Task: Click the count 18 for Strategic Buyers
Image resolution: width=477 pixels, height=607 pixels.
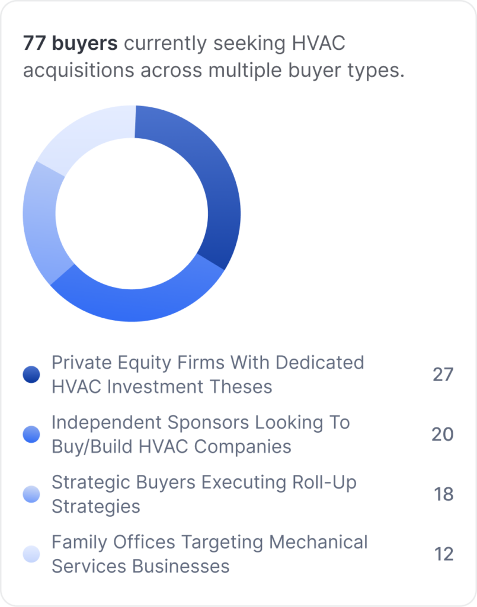Action: [x=443, y=494]
